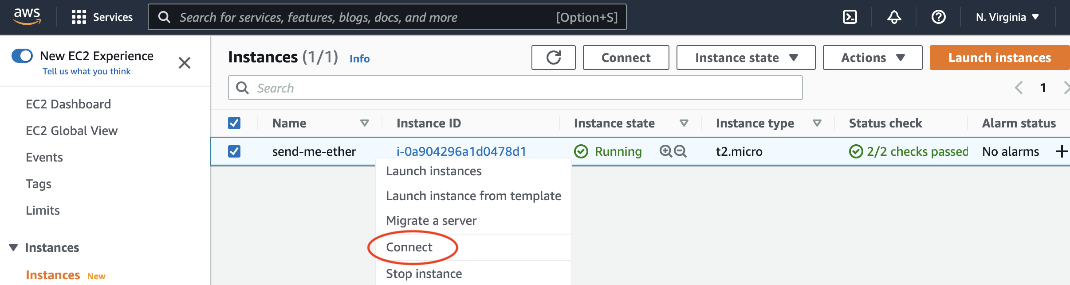The width and height of the screenshot is (1070, 285).
Task: Select Stop instance from context menu
Action: point(424,273)
